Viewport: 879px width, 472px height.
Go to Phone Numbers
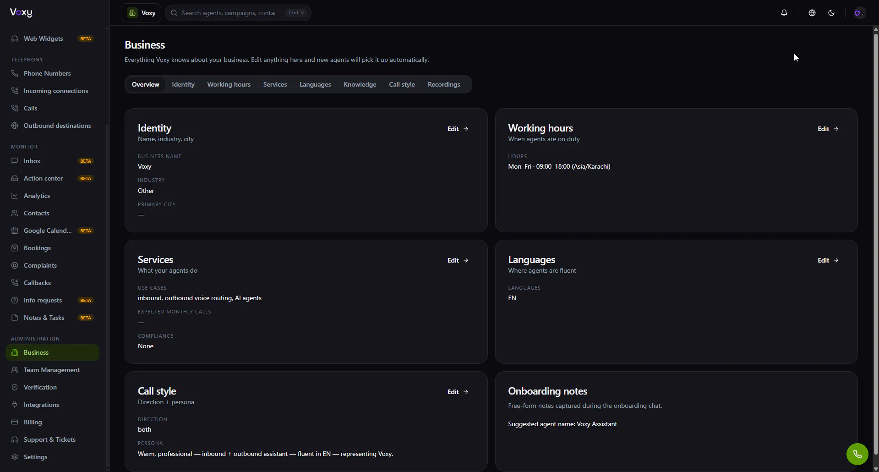tap(52, 73)
